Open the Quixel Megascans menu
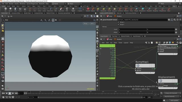 pyautogui.click(x=32, y=4)
